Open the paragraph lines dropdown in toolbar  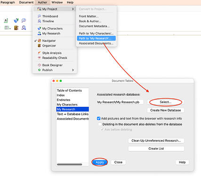point(8,28)
